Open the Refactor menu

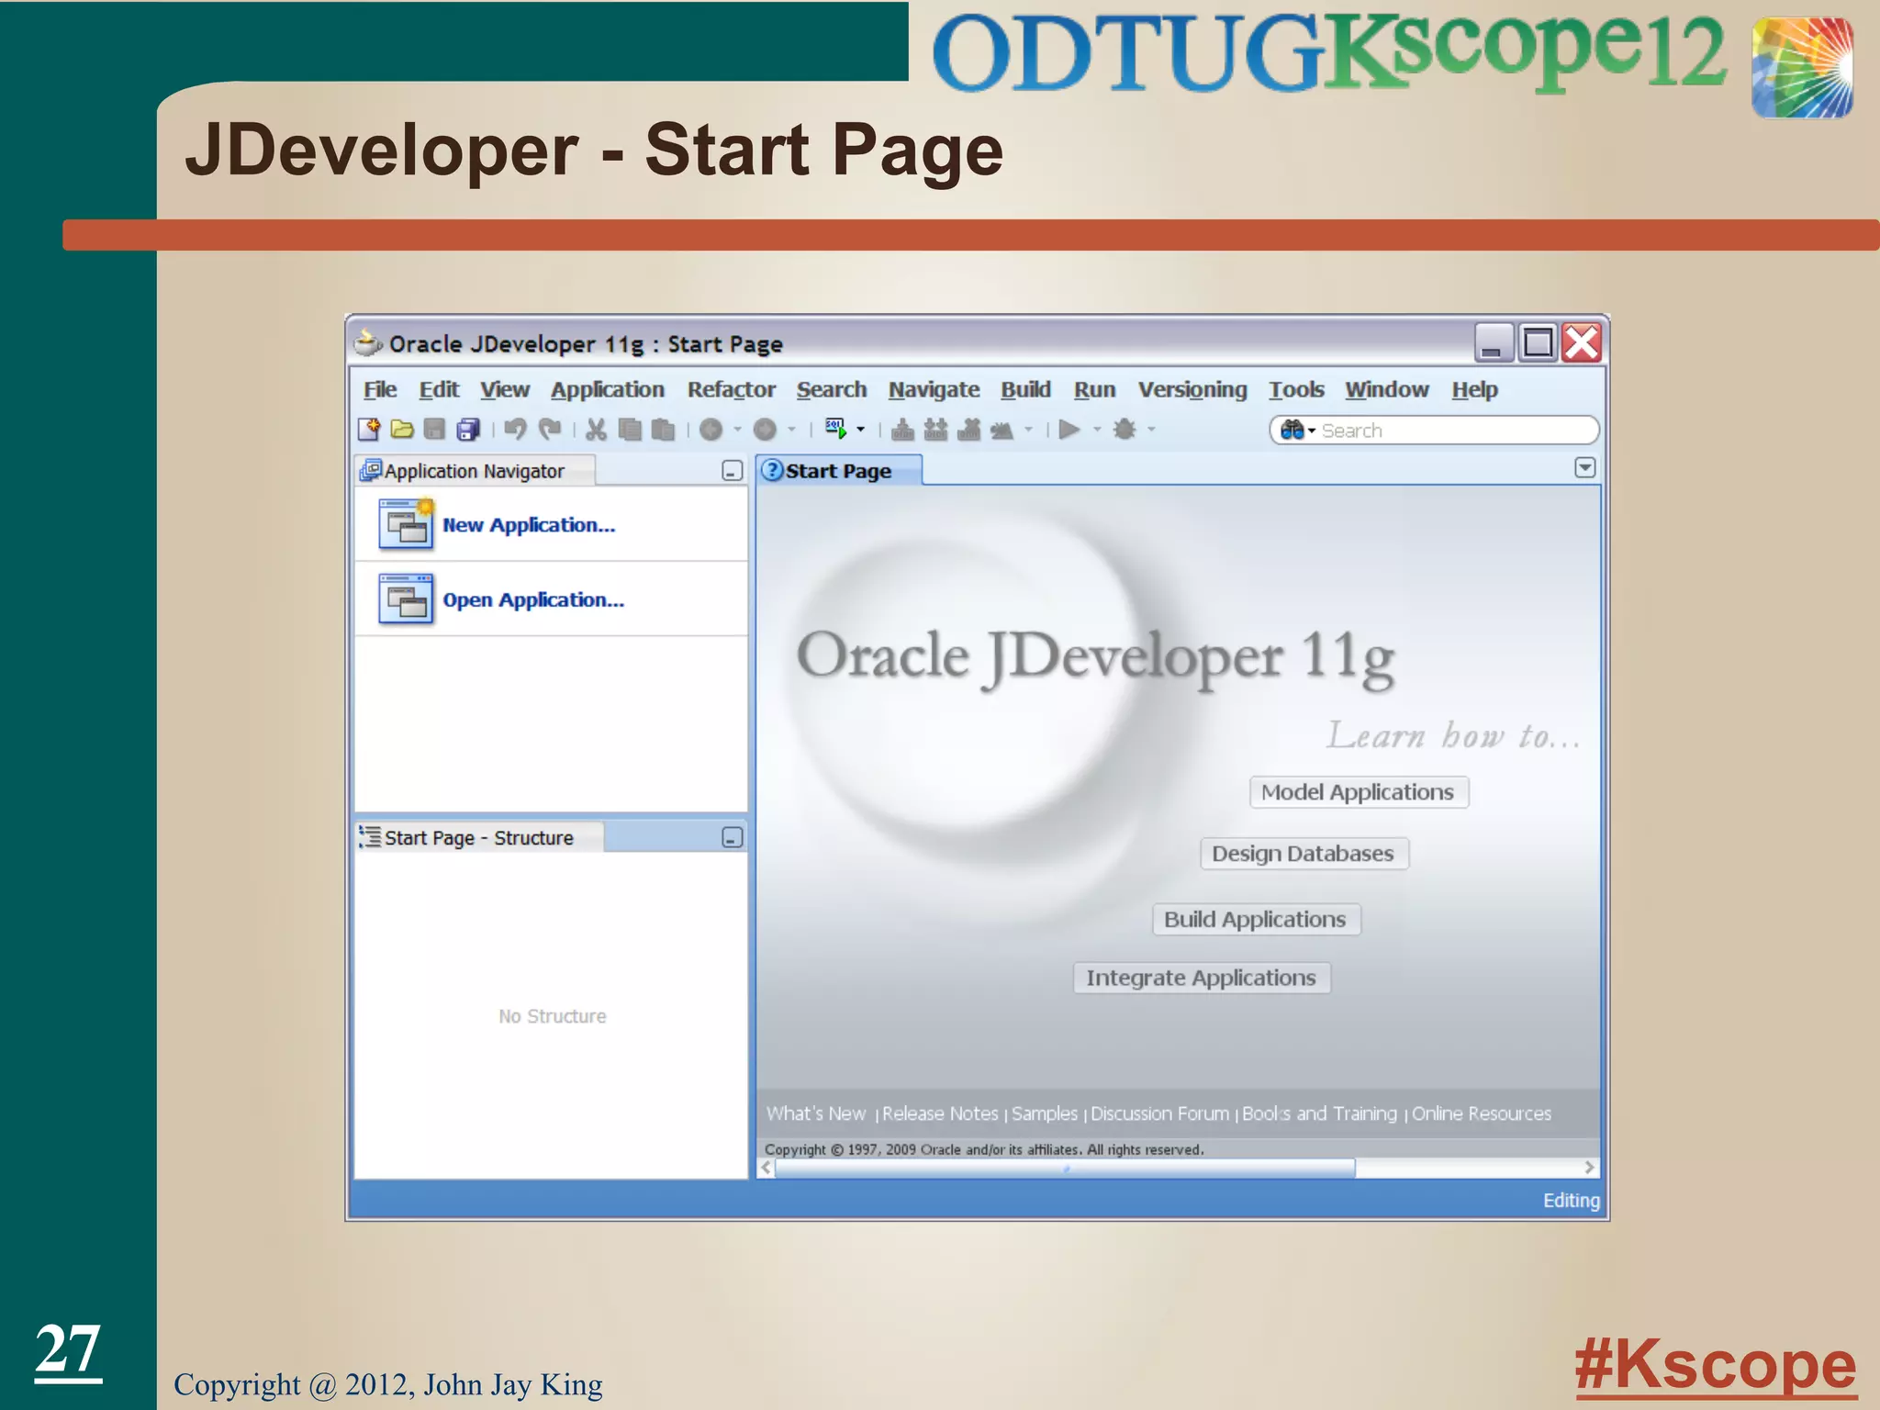coord(732,389)
